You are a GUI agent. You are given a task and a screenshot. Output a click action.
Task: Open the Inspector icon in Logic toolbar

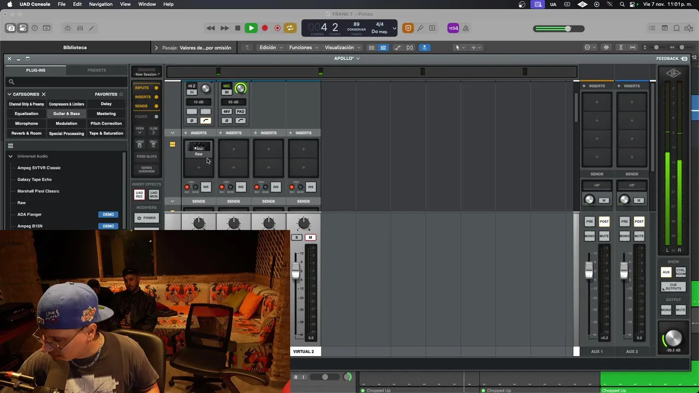point(22,28)
